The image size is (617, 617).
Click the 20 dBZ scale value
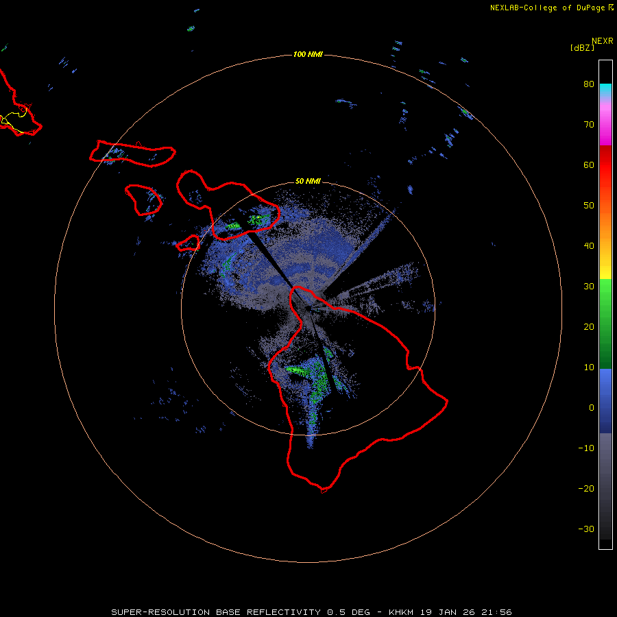[589, 326]
